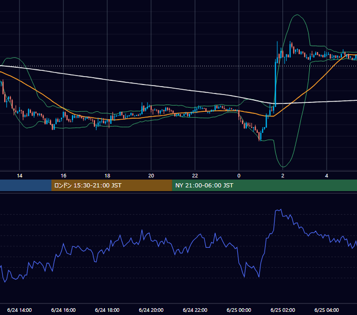The width and height of the screenshot is (357, 315).
Task: Click the 6/25 02:00 time label
Action: 283,310
